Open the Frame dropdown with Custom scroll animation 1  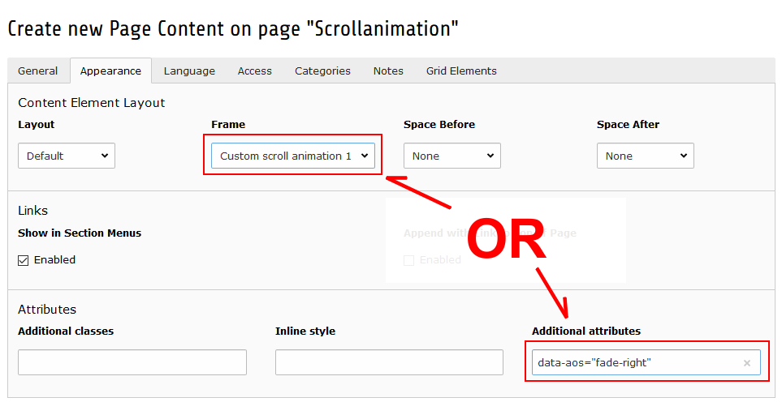293,156
